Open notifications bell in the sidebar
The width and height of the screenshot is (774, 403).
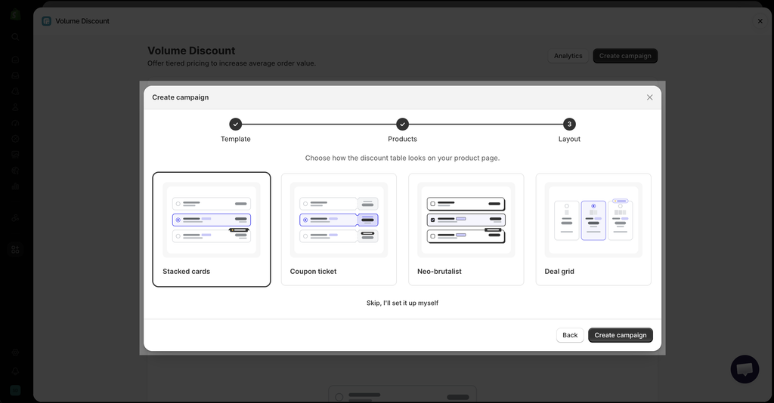click(15, 371)
